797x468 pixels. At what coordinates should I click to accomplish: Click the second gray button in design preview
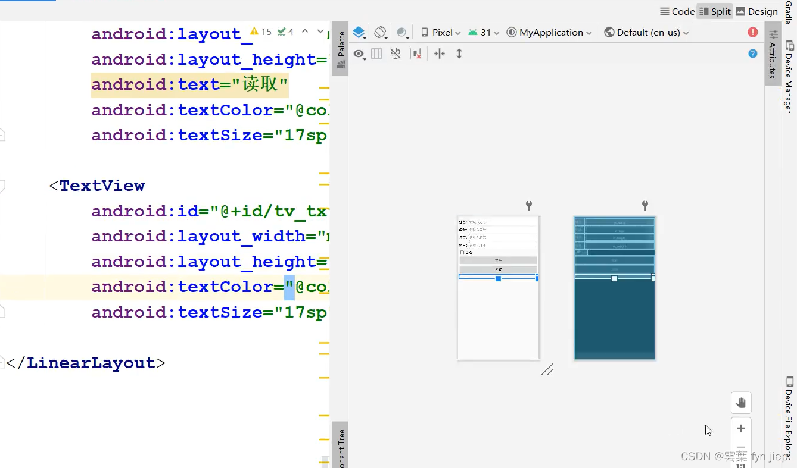click(x=498, y=269)
